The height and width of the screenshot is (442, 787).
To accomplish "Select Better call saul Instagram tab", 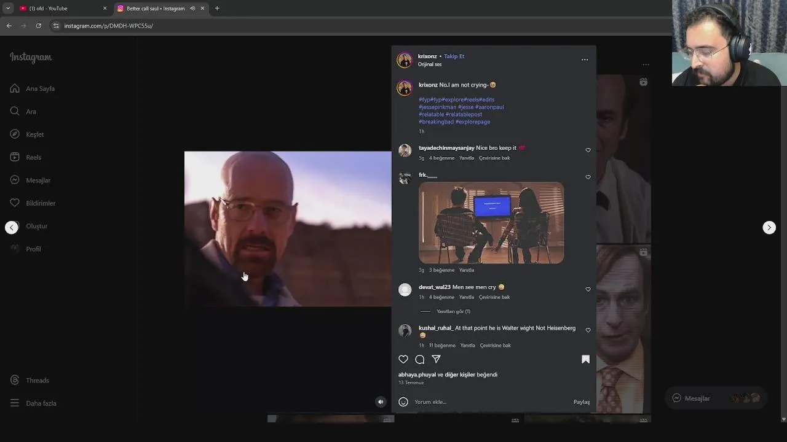I will point(155,9).
